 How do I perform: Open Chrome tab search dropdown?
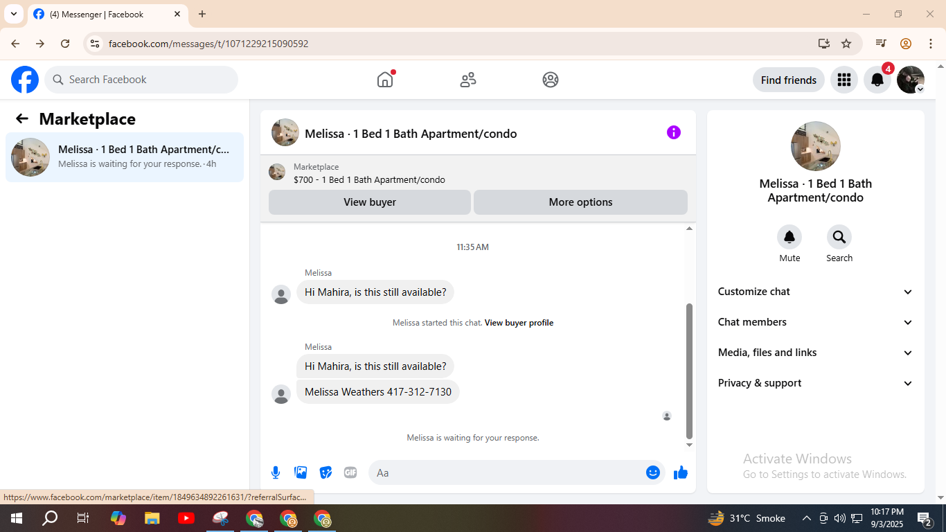click(13, 14)
